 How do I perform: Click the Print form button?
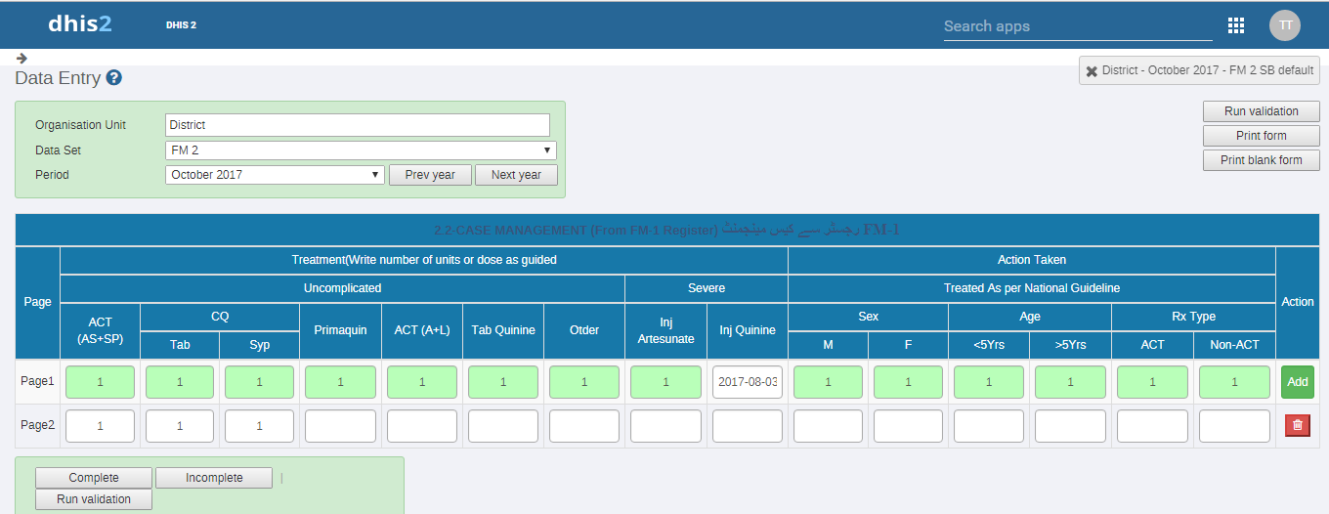(1261, 136)
